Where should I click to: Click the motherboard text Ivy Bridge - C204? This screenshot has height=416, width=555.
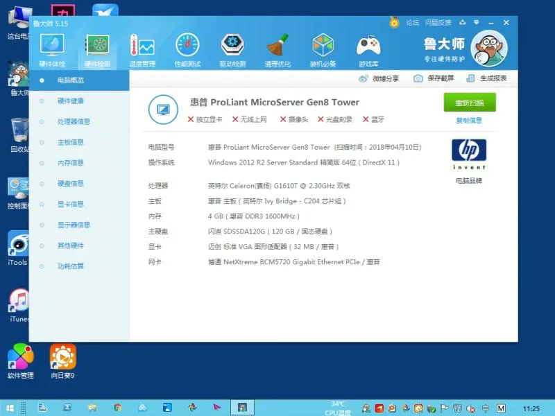277,201
